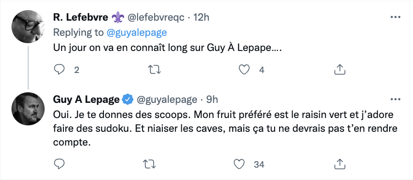The height and width of the screenshot is (180, 413).
Task: Retweet Guy A Lepage's tweet
Action: [x=149, y=164]
